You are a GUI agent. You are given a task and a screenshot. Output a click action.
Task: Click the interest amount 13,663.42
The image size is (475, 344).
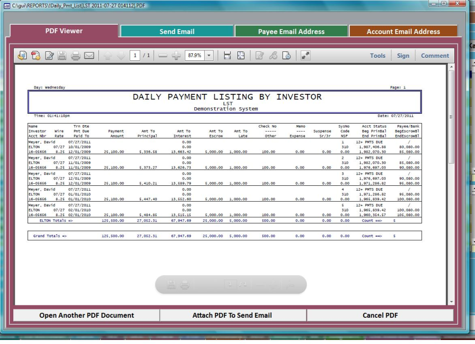(x=181, y=152)
